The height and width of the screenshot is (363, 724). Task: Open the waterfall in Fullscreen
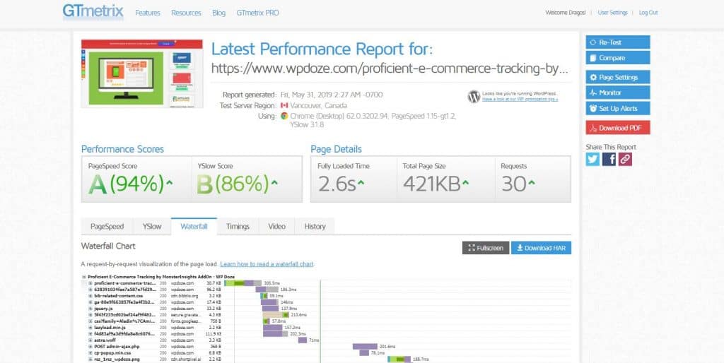click(486, 248)
